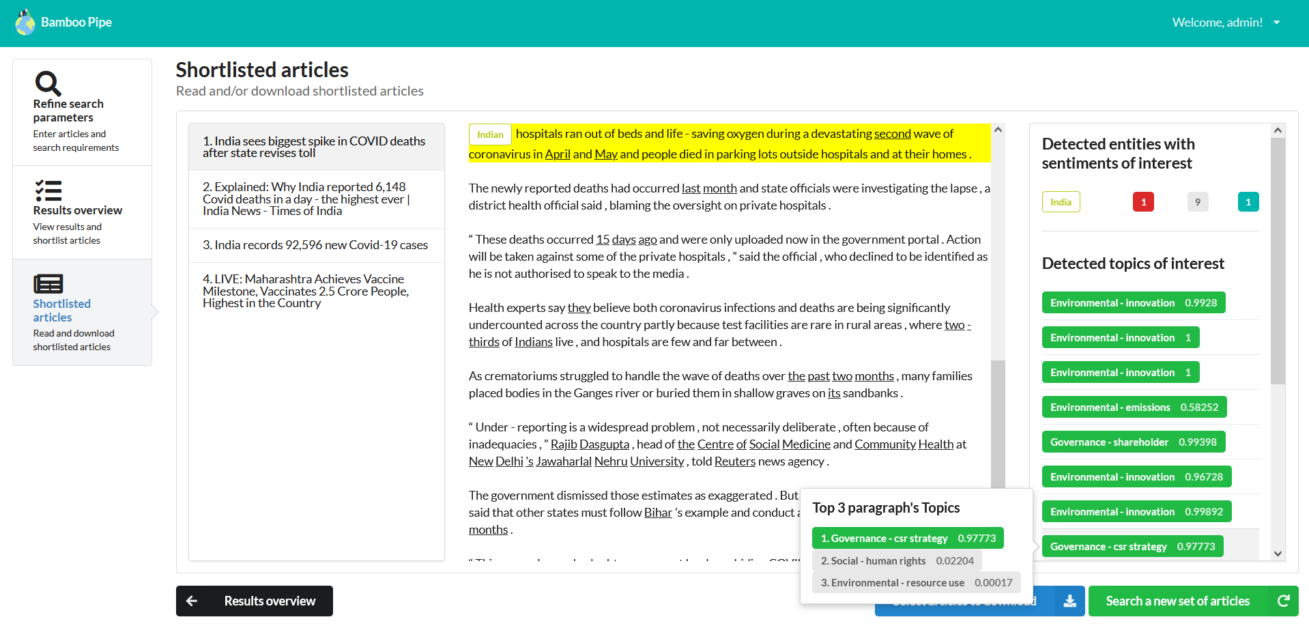The width and height of the screenshot is (1309, 628).
Task: Click Governance - shareholder 0.99398 topic
Action: tap(1133, 442)
